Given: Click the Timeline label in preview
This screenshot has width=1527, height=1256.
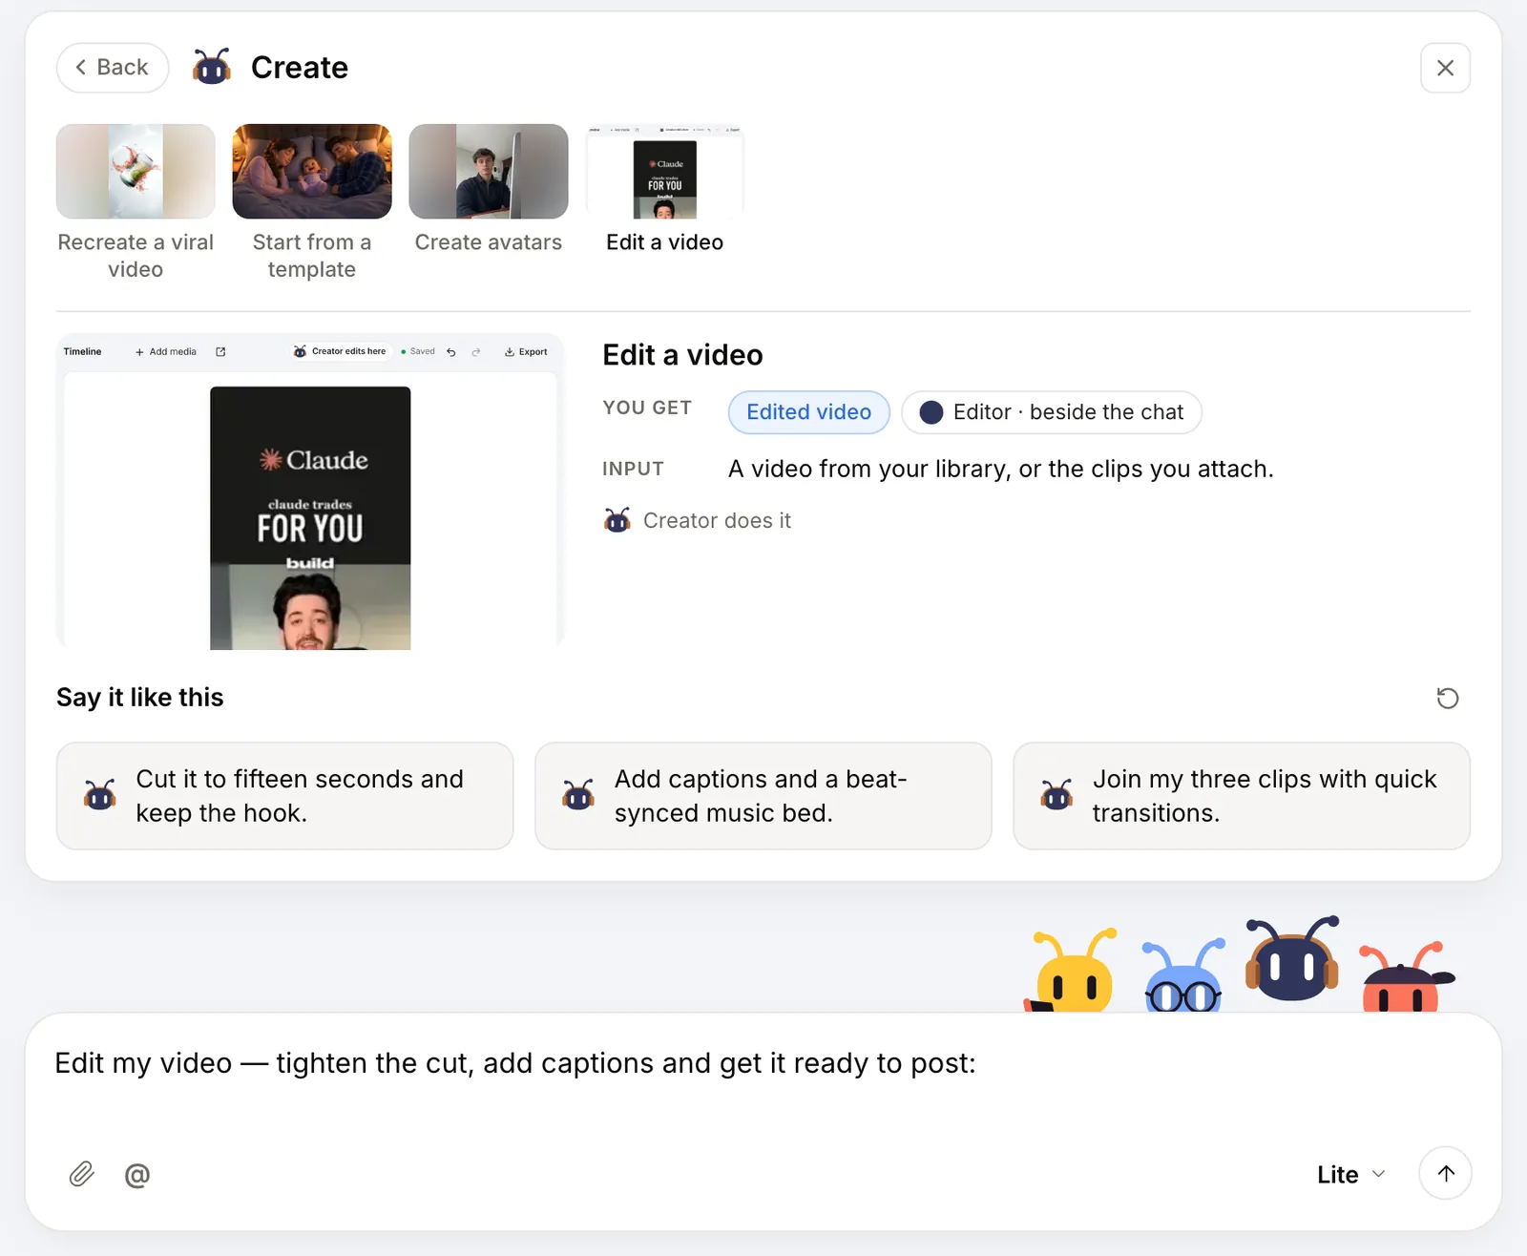Looking at the screenshot, I should click(x=82, y=352).
